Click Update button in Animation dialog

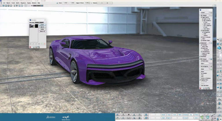42,27
